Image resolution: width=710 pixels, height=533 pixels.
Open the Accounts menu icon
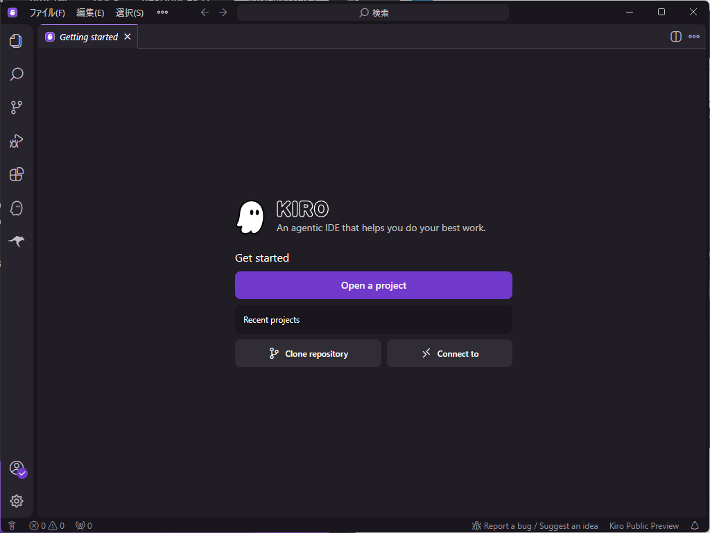click(17, 468)
